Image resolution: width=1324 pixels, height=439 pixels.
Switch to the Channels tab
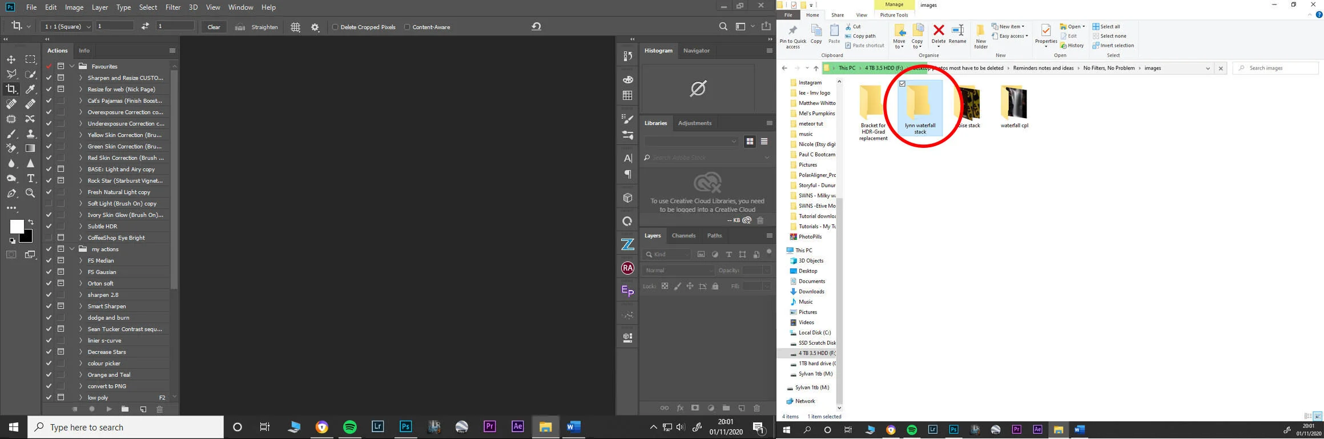(x=683, y=235)
